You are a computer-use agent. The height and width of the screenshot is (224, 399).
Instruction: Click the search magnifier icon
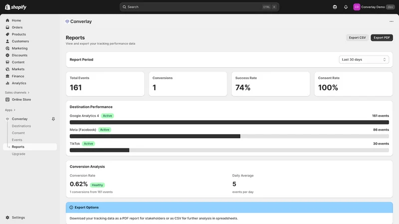(124, 7)
